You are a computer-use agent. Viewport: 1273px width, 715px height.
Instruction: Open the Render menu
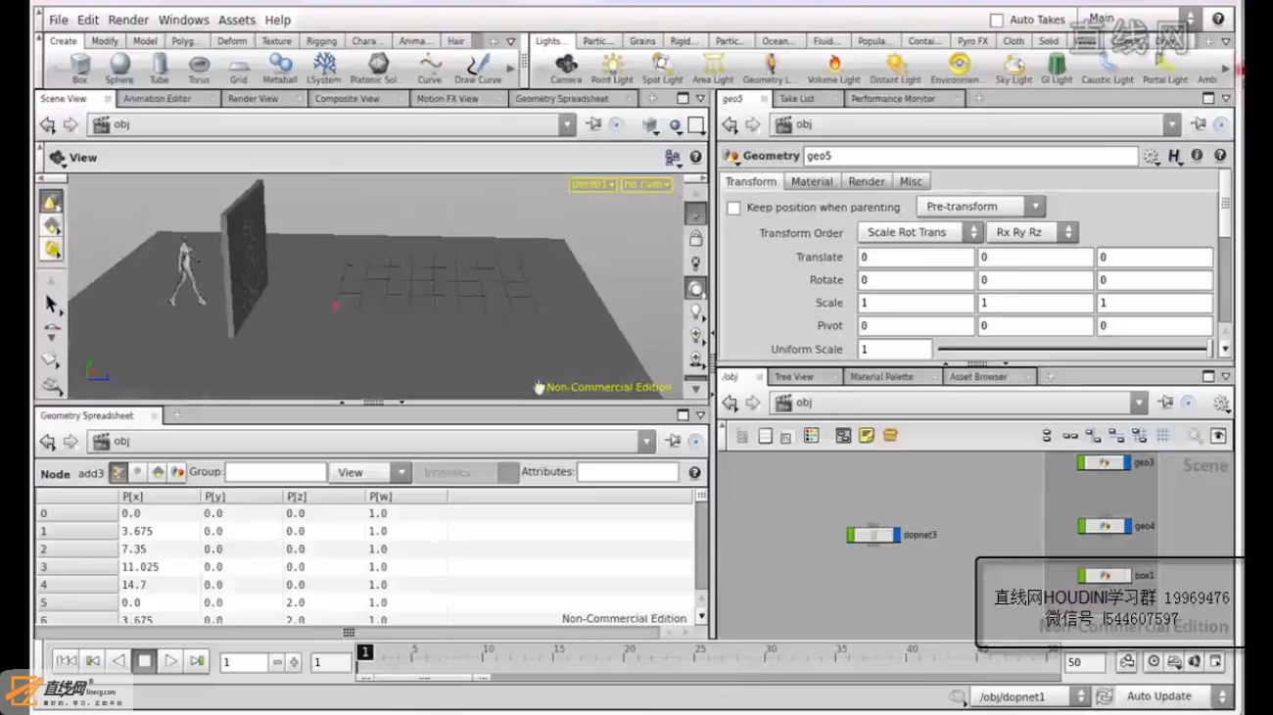pyautogui.click(x=128, y=20)
